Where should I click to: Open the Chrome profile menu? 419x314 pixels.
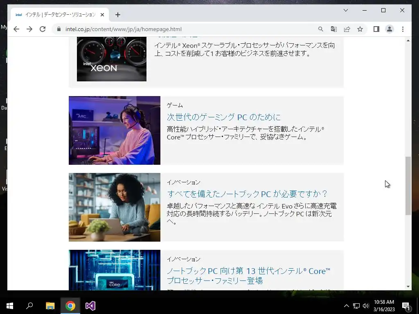[x=390, y=29]
